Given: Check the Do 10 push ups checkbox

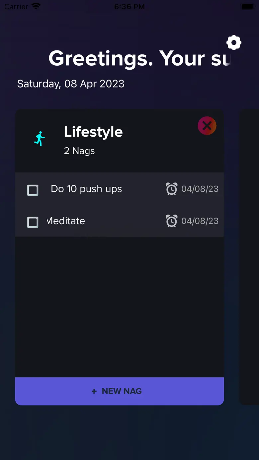Looking at the screenshot, I should pyautogui.click(x=33, y=190).
